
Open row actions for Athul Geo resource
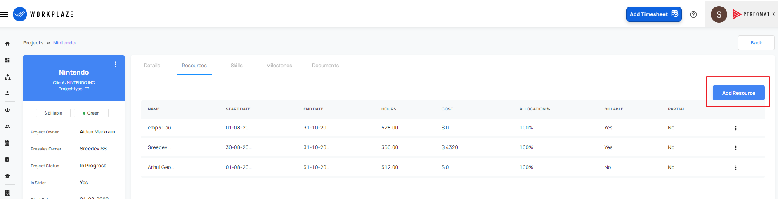click(735, 168)
